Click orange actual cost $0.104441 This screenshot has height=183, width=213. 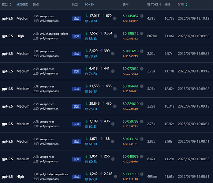pos(130,91)
